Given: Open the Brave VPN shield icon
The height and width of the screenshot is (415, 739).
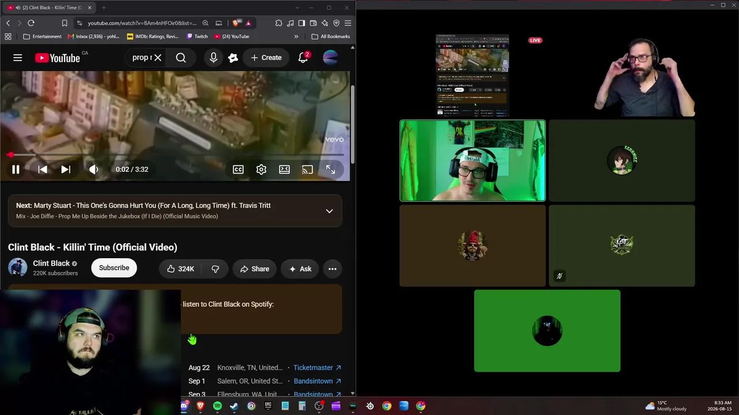Looking at the screenshot, I should tap(337, 23).
